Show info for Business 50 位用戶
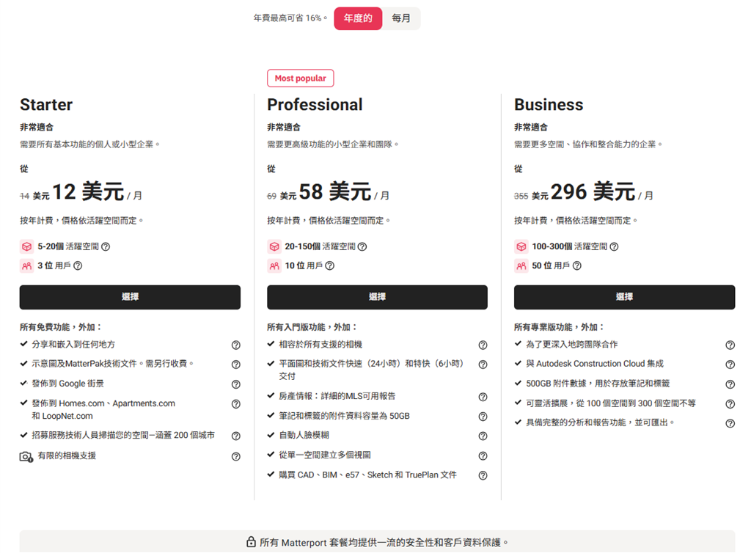Viewport: 751px width, 553px height. point(577,266)
